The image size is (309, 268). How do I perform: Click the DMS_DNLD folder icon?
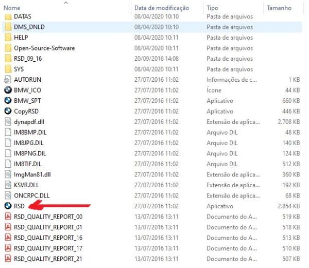pos(8,27)
